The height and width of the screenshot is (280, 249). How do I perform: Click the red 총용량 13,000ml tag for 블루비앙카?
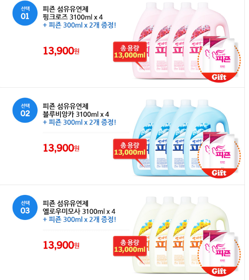(130, 149)
